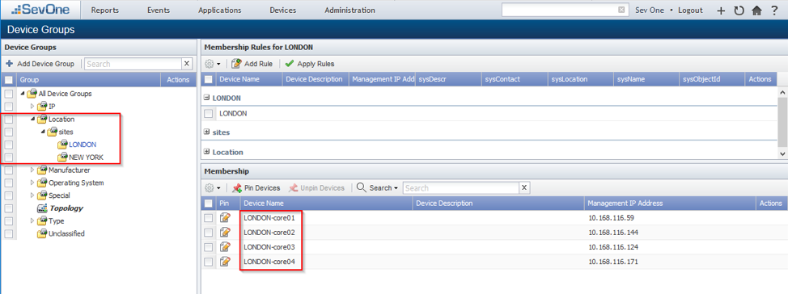Check the box for Topology row
The image size is (788, 294).
9,208
